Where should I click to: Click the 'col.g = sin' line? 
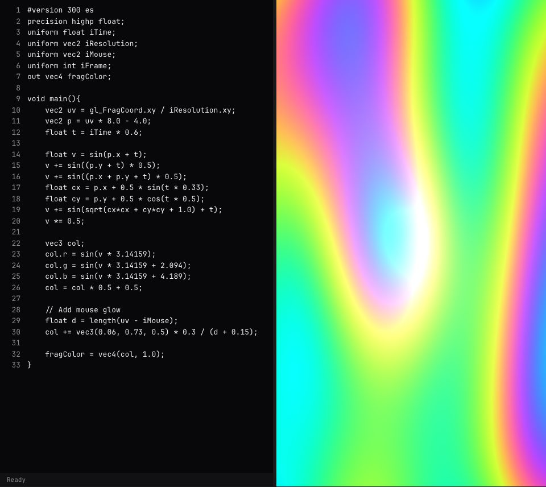click(118, 266)
